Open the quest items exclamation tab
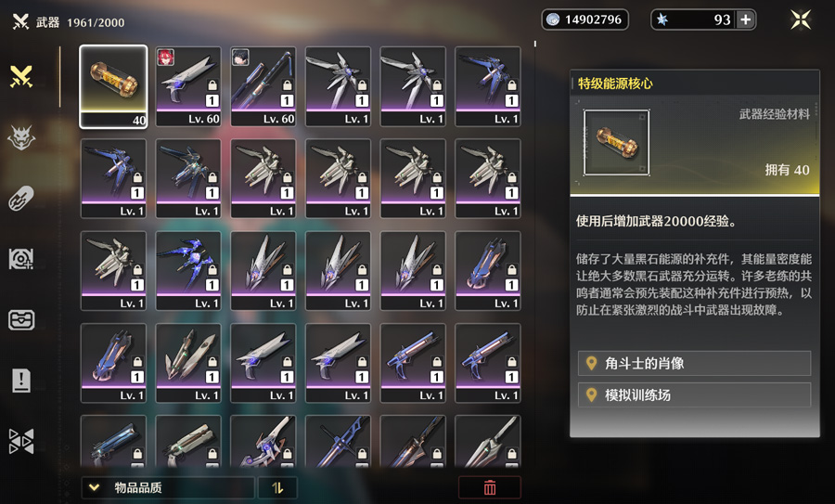Image resolution: width=835 pixels, height=504 pixels. tap(21, 381)
